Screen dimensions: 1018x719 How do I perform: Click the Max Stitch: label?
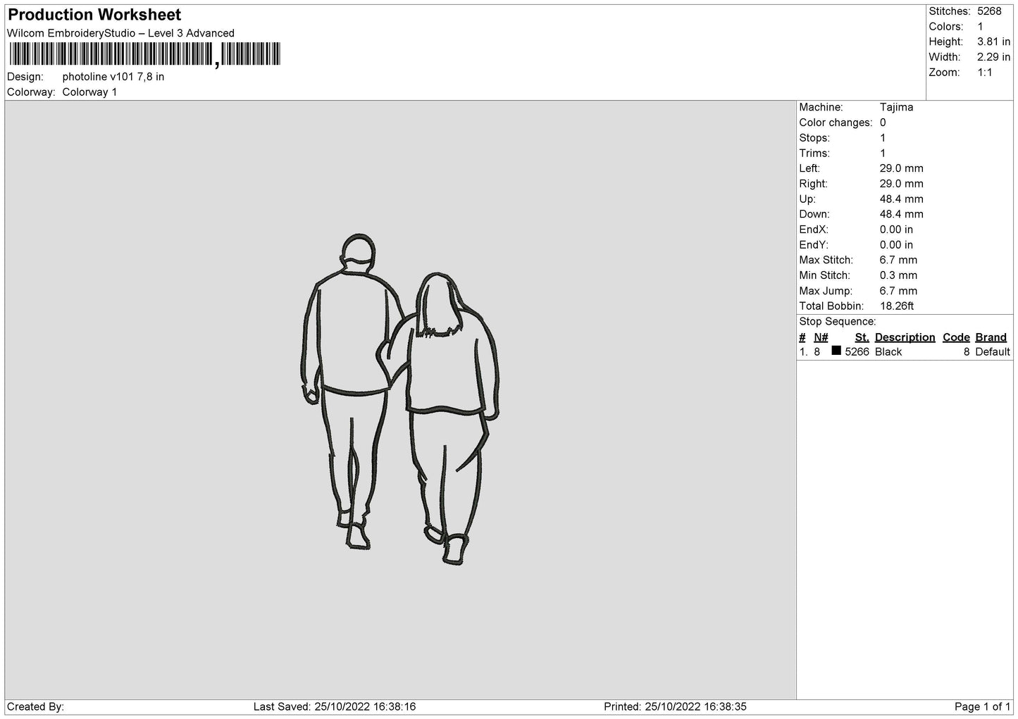coord(826,261)
